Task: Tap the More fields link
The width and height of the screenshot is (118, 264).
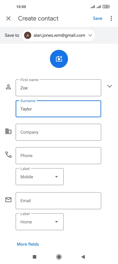Action: (28, 244)
